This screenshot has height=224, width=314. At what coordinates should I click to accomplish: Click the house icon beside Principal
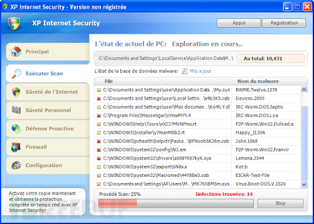click(x=16, y=51)
